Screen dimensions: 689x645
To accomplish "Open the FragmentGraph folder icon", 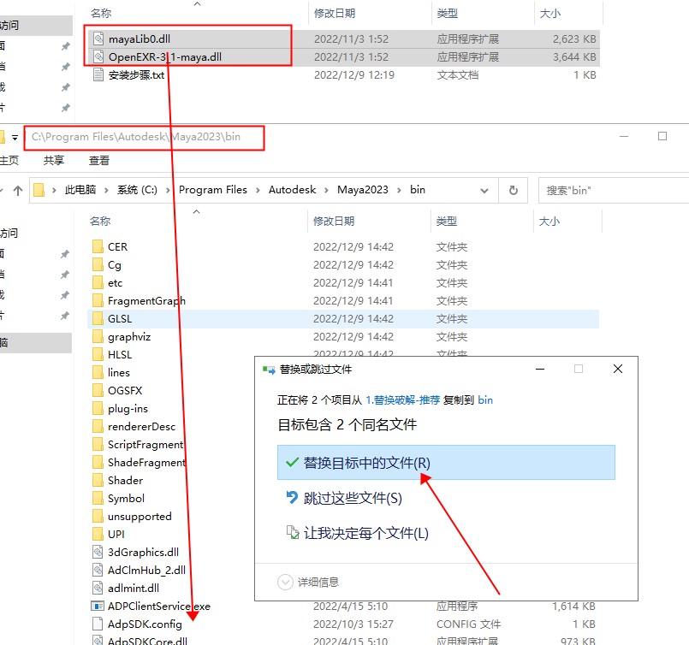I will pos(98,301).
